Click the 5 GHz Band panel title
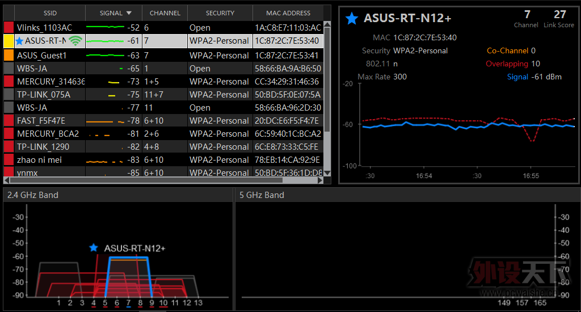The image size is (581, 312). [262, 195]
